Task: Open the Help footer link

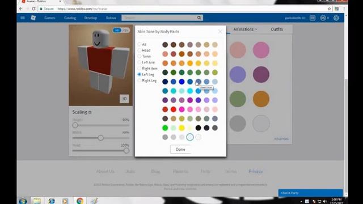Action: click(205, 171)
